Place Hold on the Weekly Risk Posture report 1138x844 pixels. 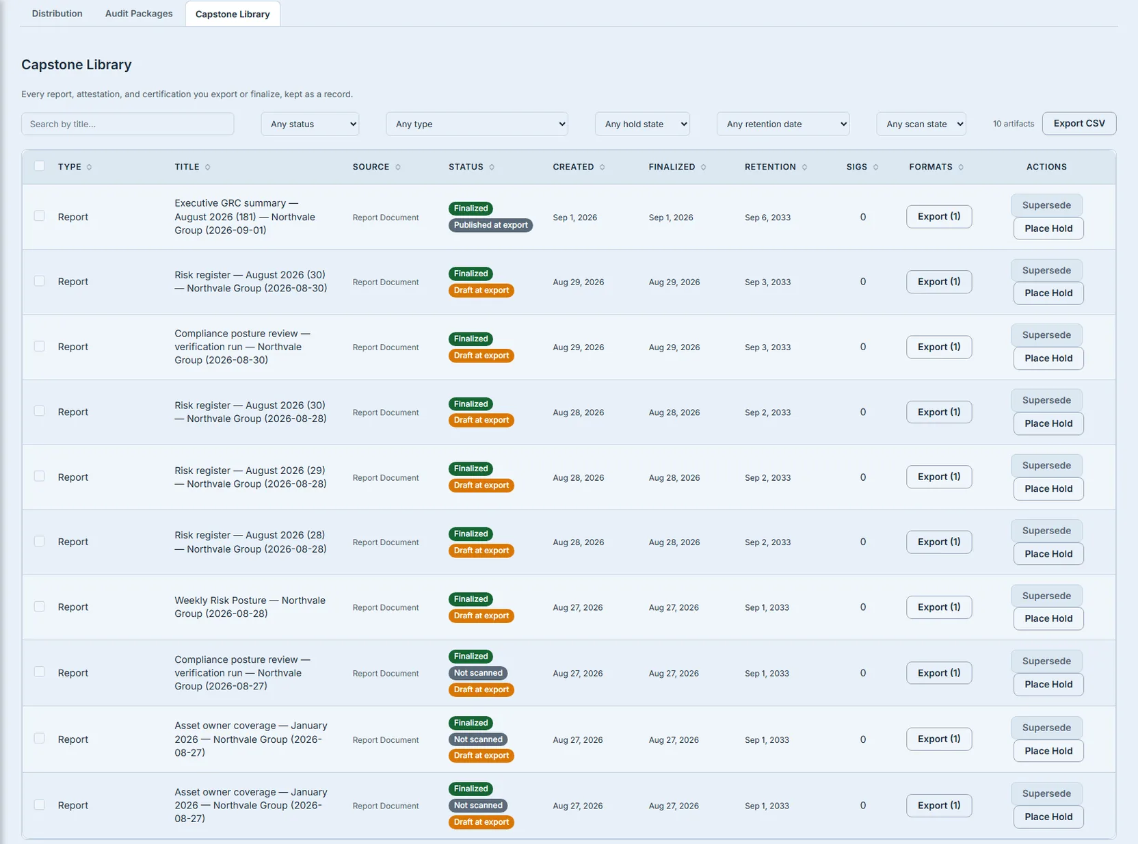tap(1048, 619)
